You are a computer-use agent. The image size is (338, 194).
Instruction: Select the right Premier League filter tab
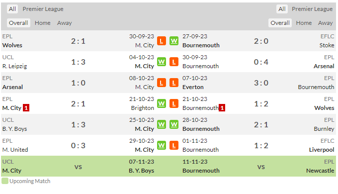pyautogui.click(x=312, y=9)
